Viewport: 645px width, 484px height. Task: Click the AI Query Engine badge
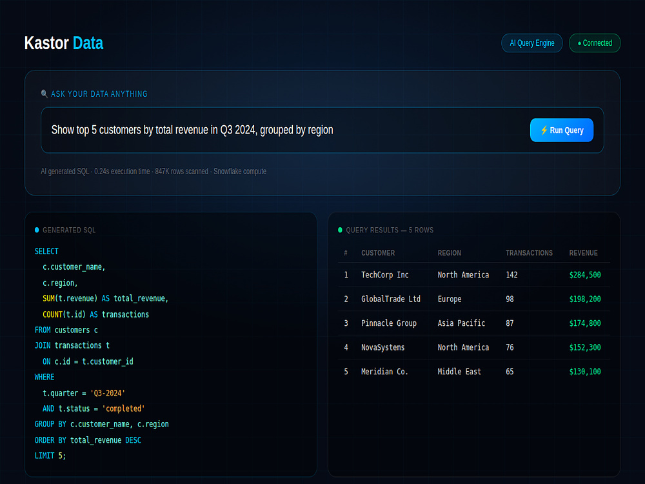[x=531, y=43]
